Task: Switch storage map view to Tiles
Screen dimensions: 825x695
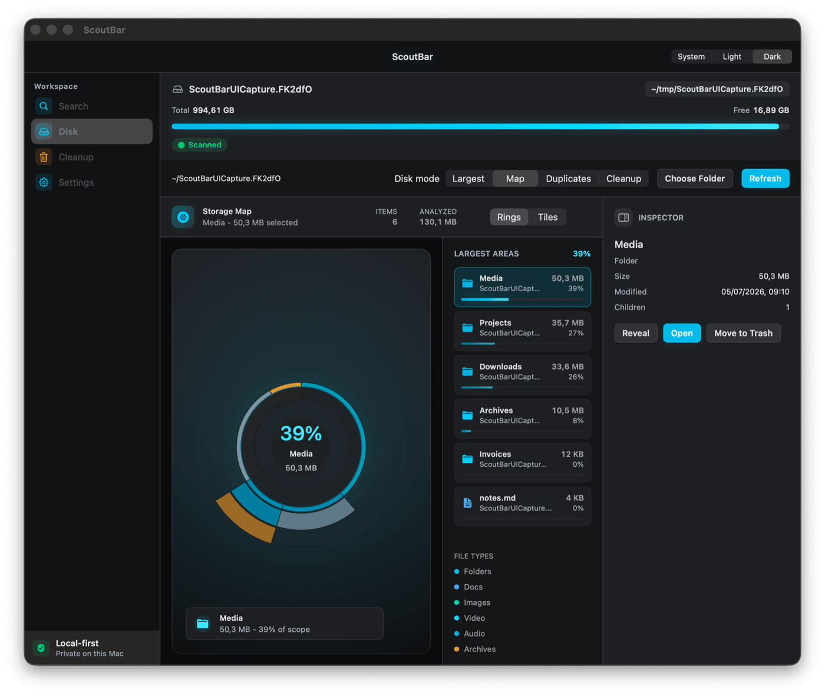Action: coord(547,218)
